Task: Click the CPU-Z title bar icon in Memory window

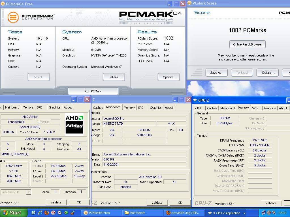Action: click(195, 100)
